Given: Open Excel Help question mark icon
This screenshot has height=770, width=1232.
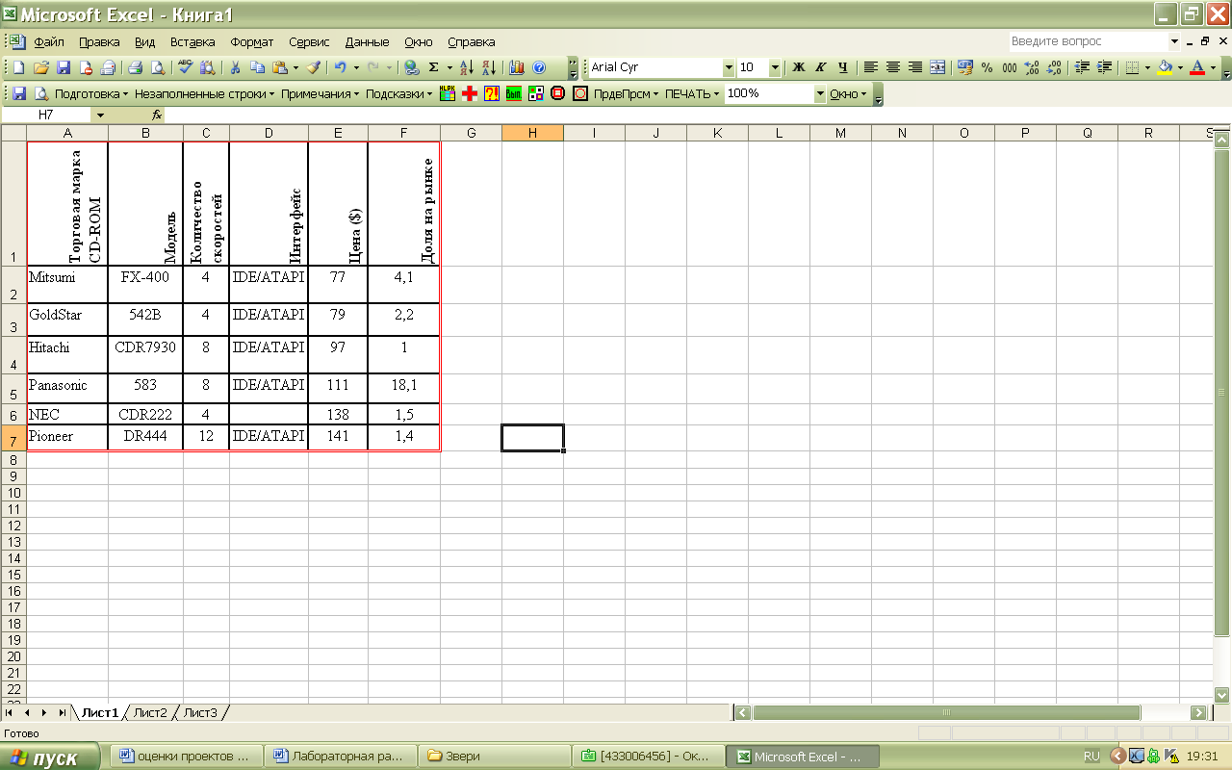Looking at the screenshot, I should pyautogui.click(x=539, y=67).
